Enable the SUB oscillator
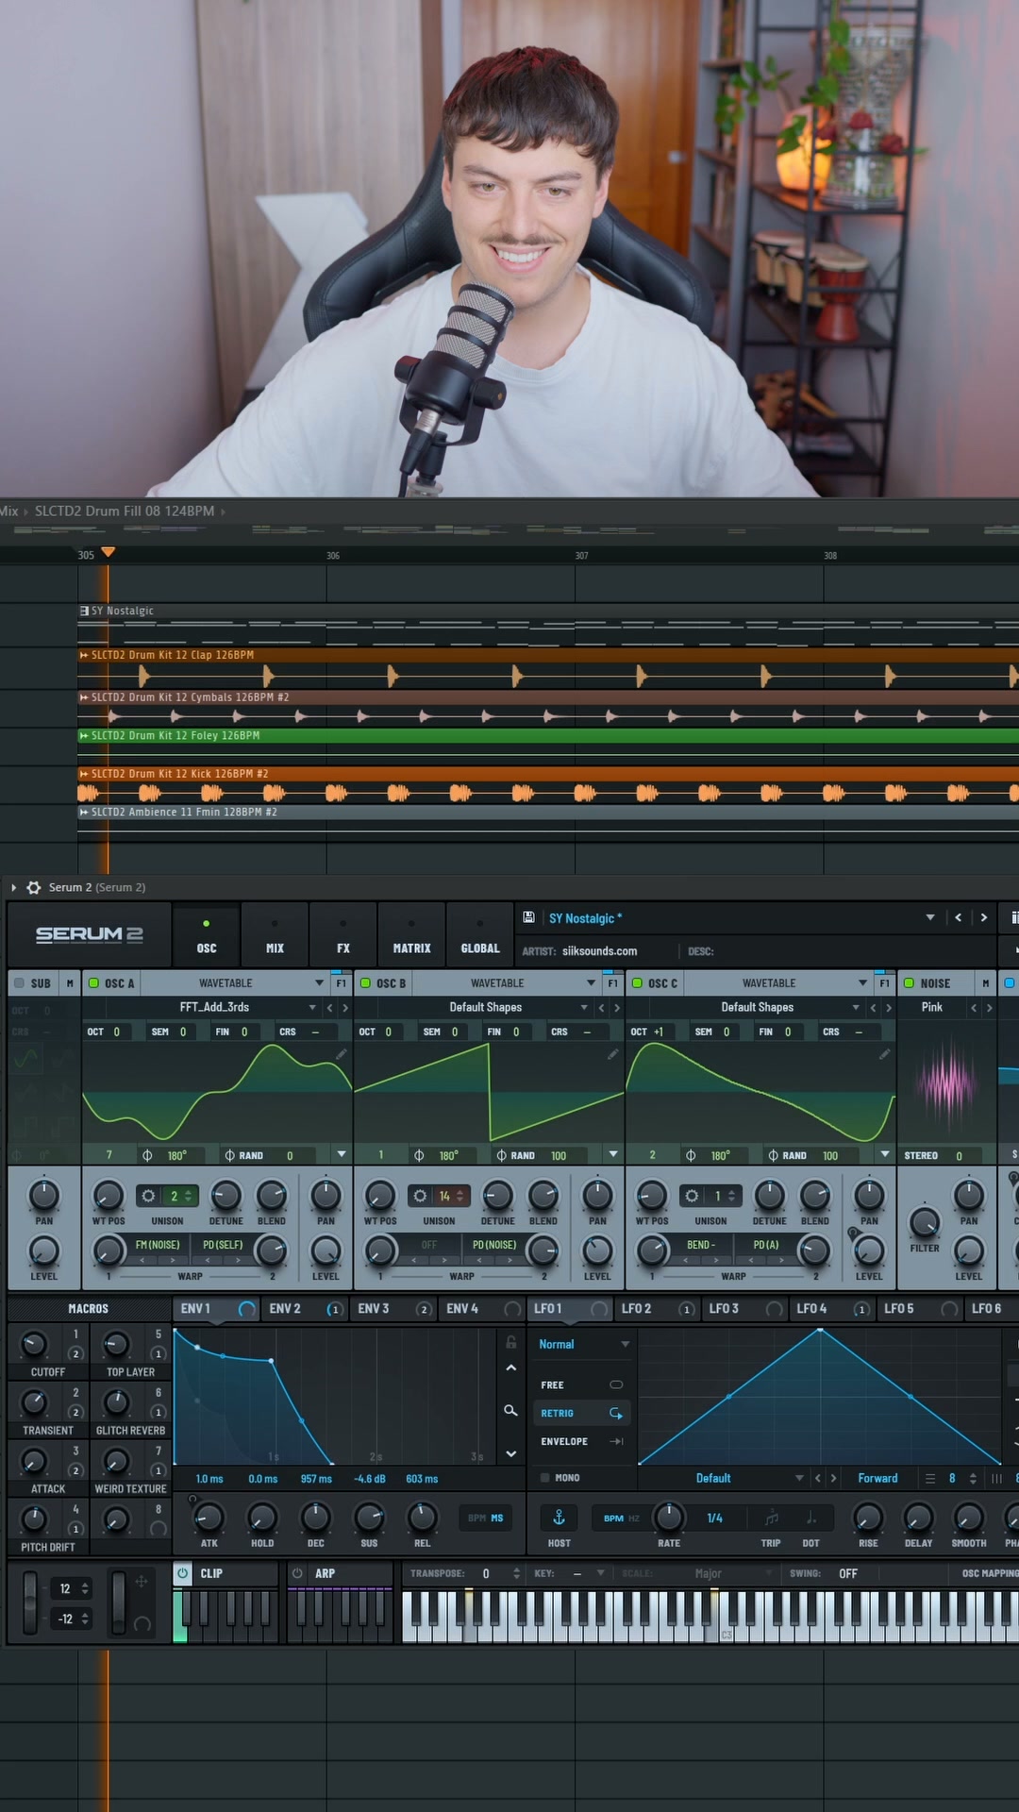This screenshot has height=1812, width=1019. pyautogui.click(x=19, y=982)
